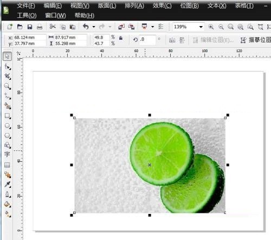Click the 编辑位图 button
The image size is (271, 240).
coord(213,40)
